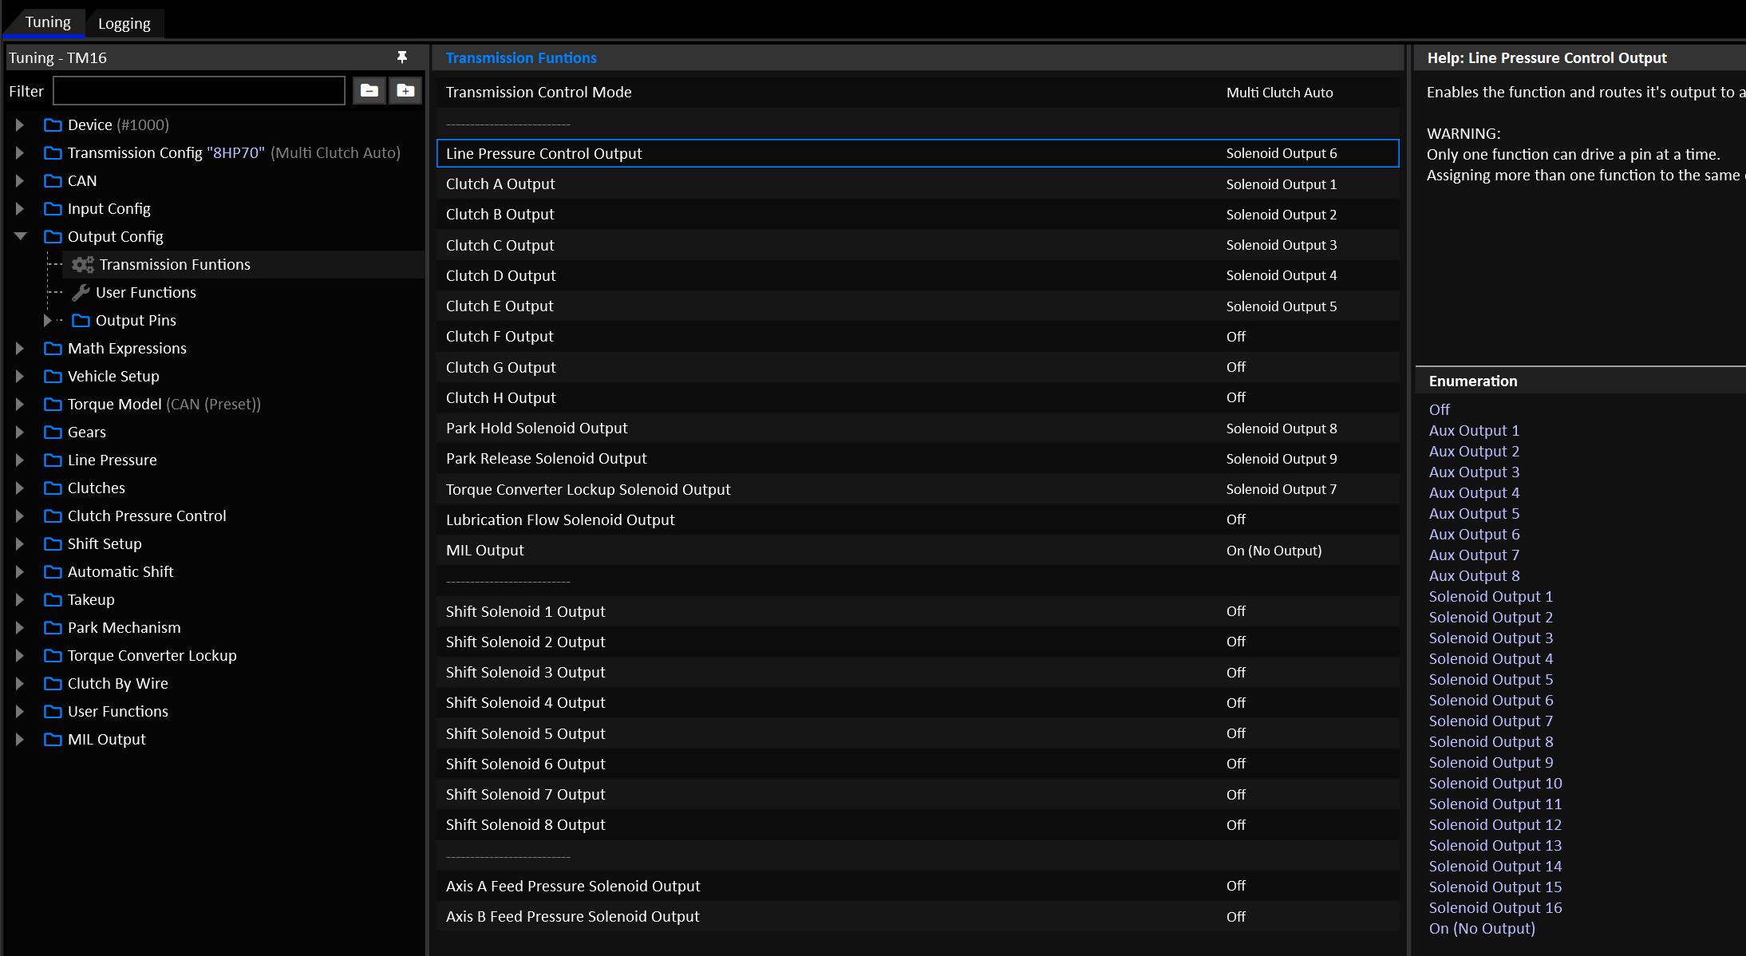Image resolution: width=1746 pixels, height=956 pixels.
Task: Click the folder icon of Output Pins
Action: 81,320
